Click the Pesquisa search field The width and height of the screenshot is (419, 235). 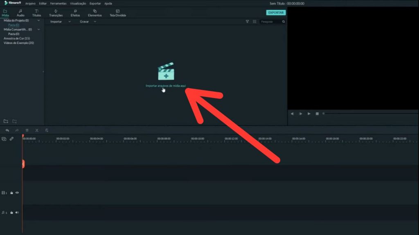(271, 22)
